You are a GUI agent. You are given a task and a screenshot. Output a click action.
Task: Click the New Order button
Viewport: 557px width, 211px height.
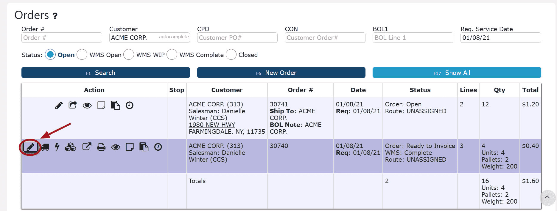coord(281,73)
